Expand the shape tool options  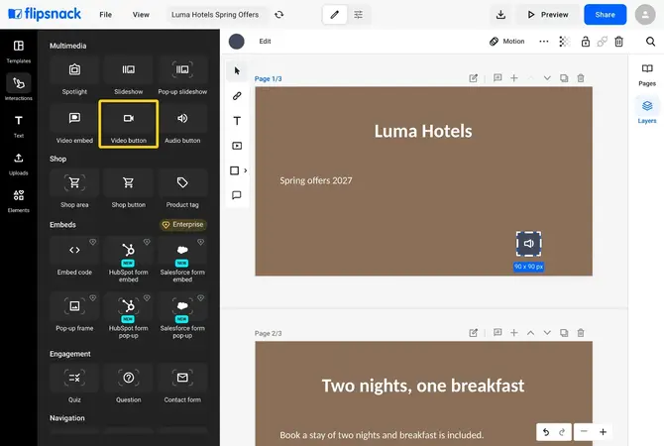point(245,170)
